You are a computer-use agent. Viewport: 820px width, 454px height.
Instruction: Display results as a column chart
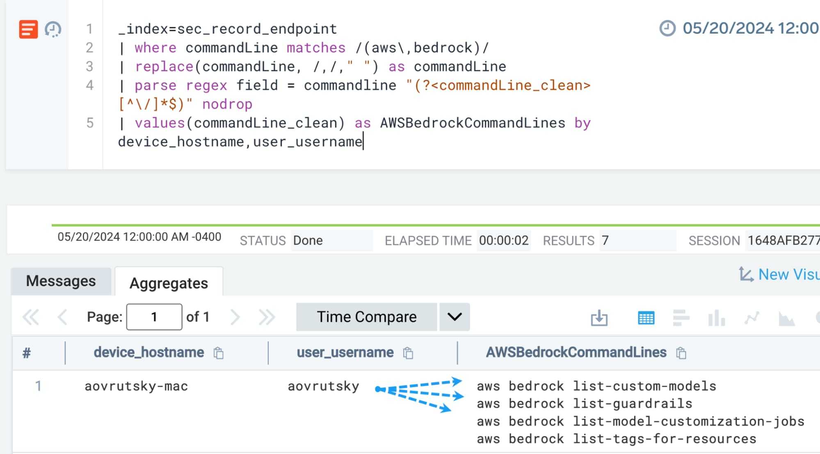[716, 317]
